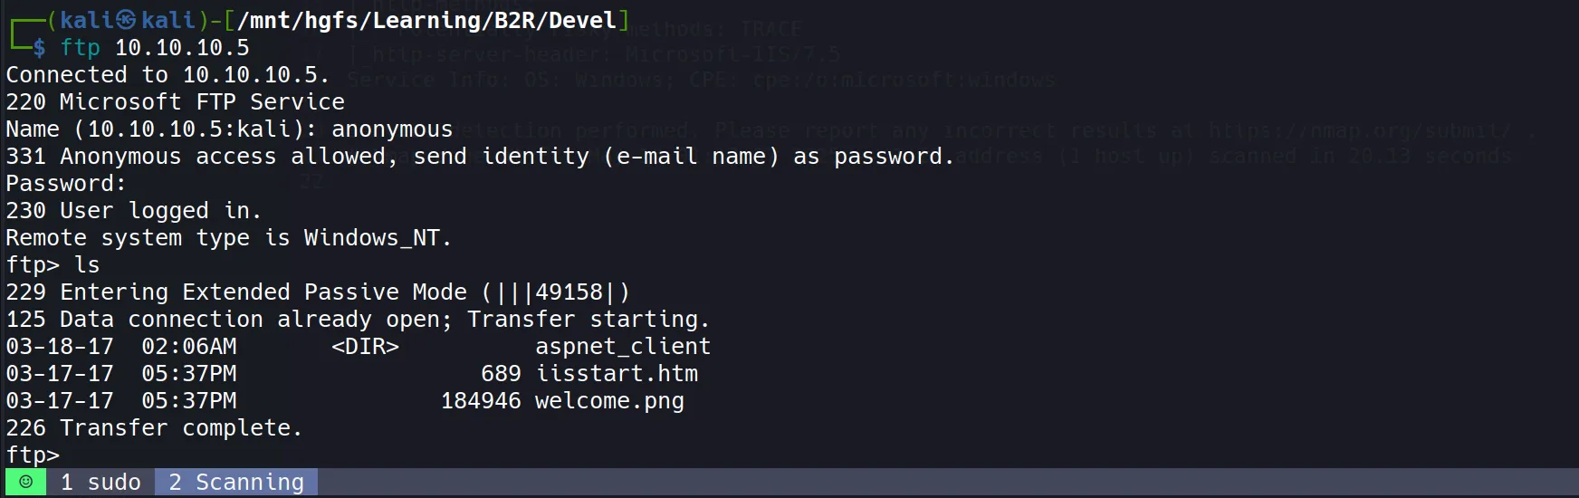
Task: Click the working directory path /mnt/hgfs/Learning/B2R/Devel
Action: click(426, 20)
